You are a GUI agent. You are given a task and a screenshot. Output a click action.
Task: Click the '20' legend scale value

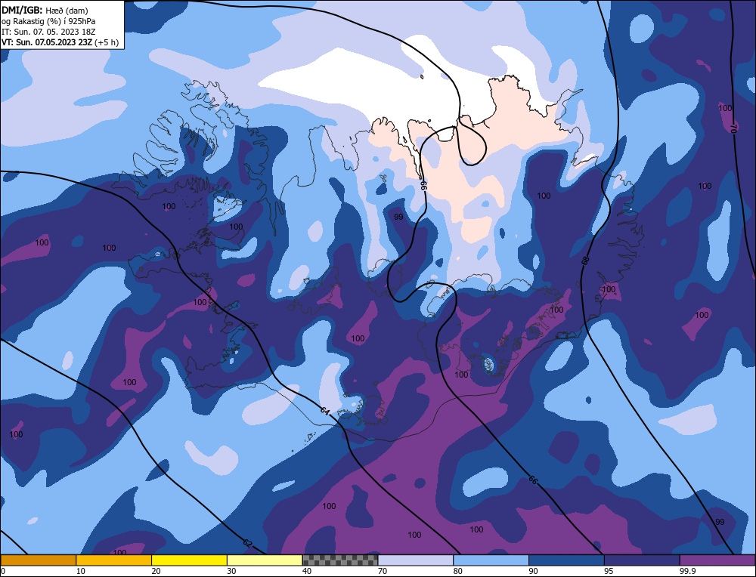click(x=156, y=571)
